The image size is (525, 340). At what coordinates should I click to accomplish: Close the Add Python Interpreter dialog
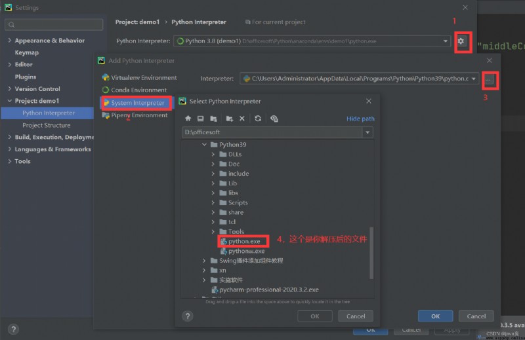coord(490,60)
